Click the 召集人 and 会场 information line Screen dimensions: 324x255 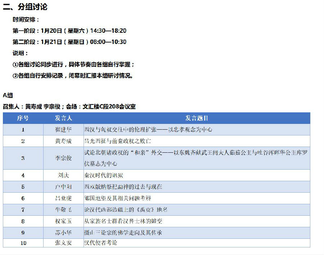pyautogui.click(x=69, y=107)
